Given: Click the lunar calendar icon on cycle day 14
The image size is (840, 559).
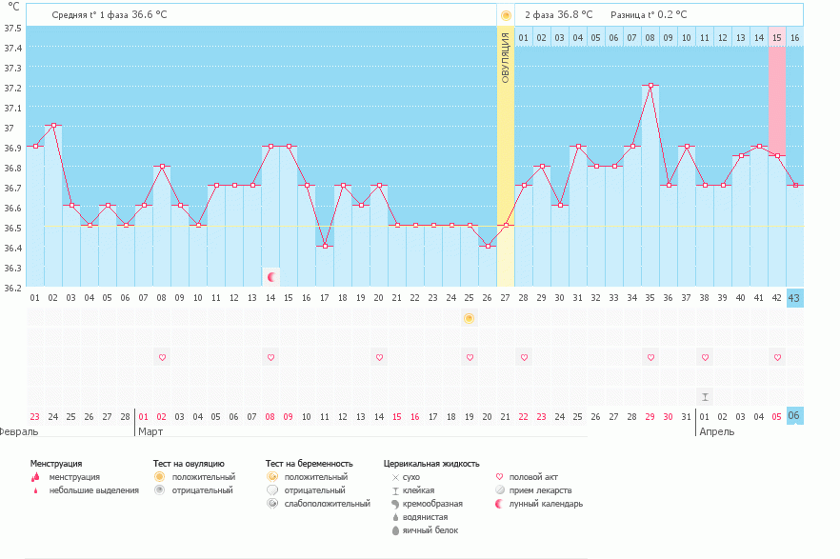Looking at the screenshot, I should [x=271, y=277].
